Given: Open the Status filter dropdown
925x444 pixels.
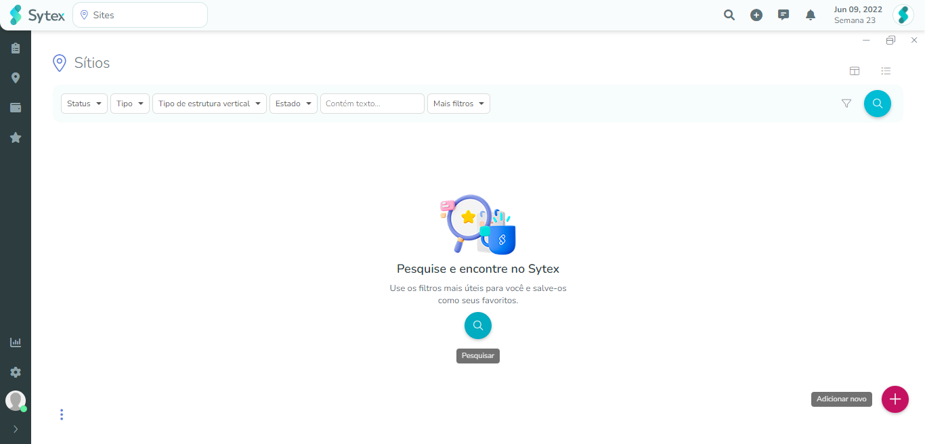Looking at the screenshot, I should [84, 104].
